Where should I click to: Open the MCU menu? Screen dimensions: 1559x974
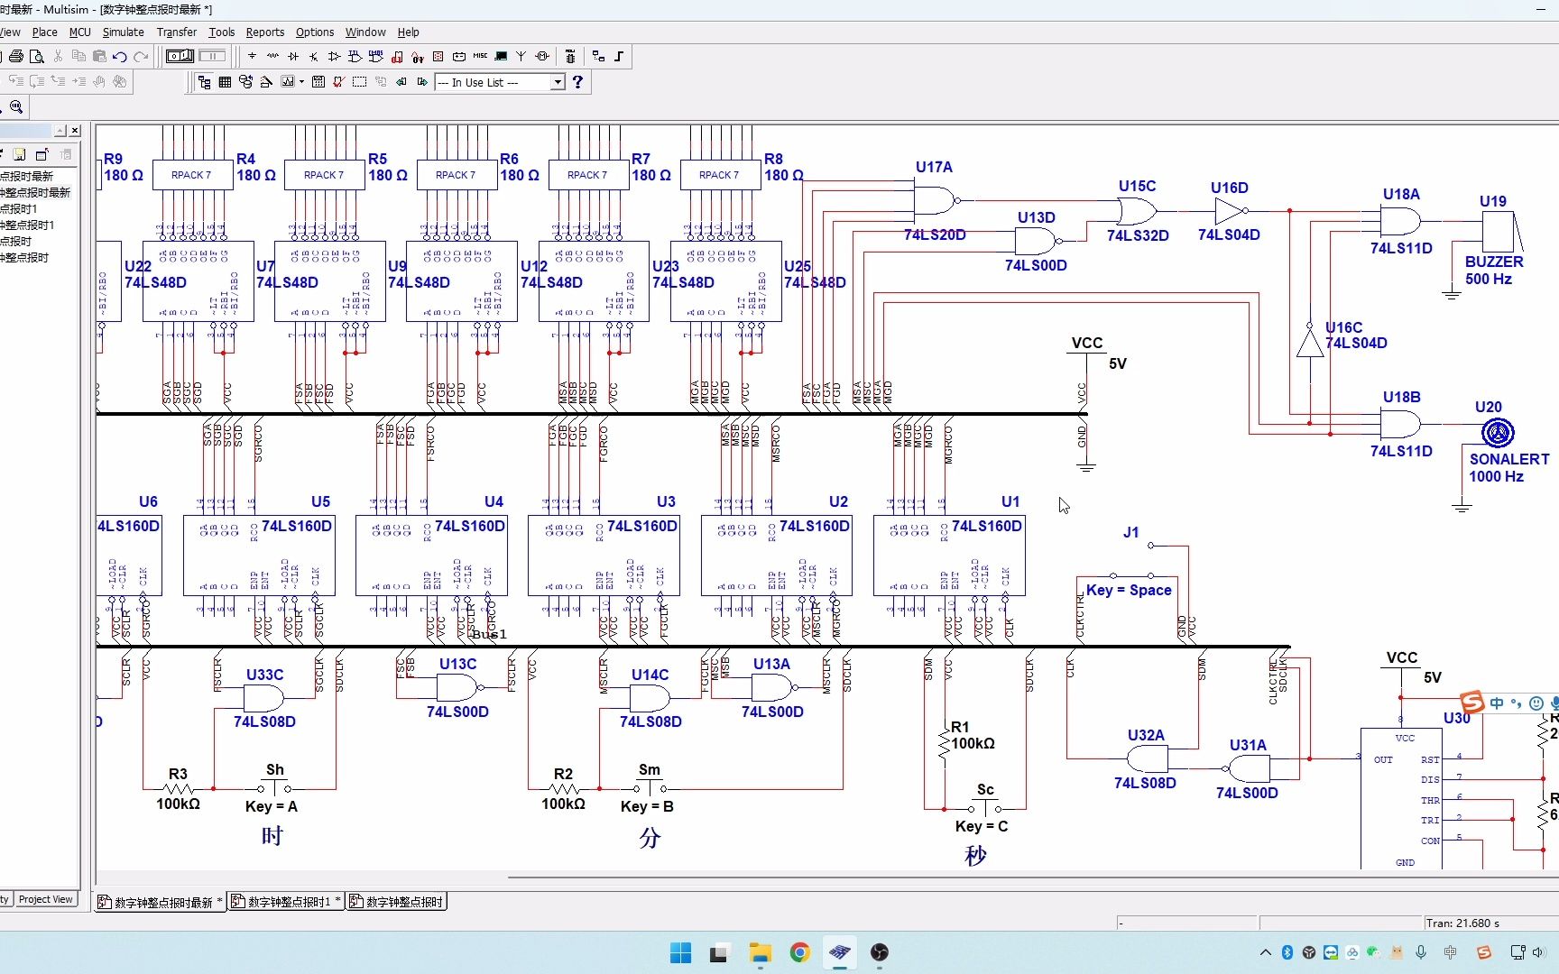tap(79, 32)
